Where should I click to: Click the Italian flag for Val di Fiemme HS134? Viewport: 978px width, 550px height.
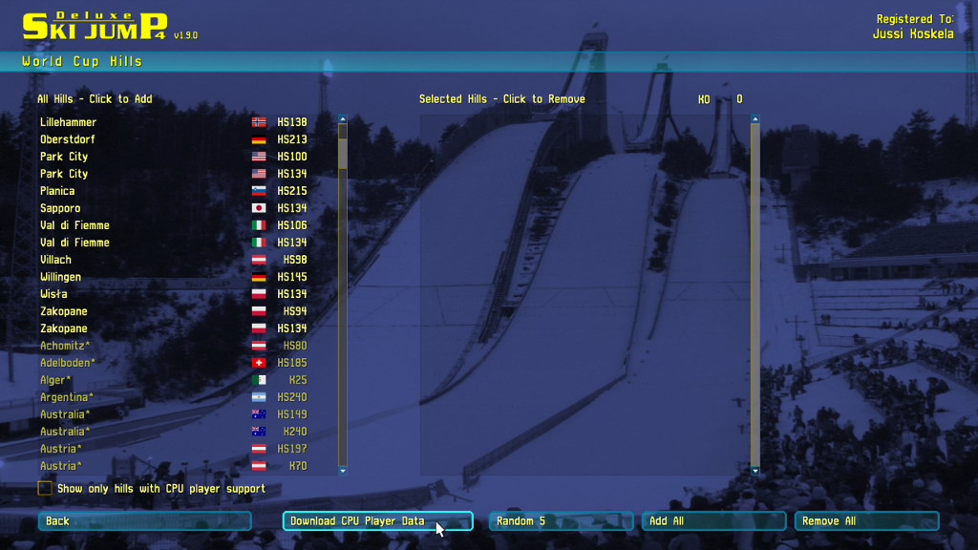259,243
